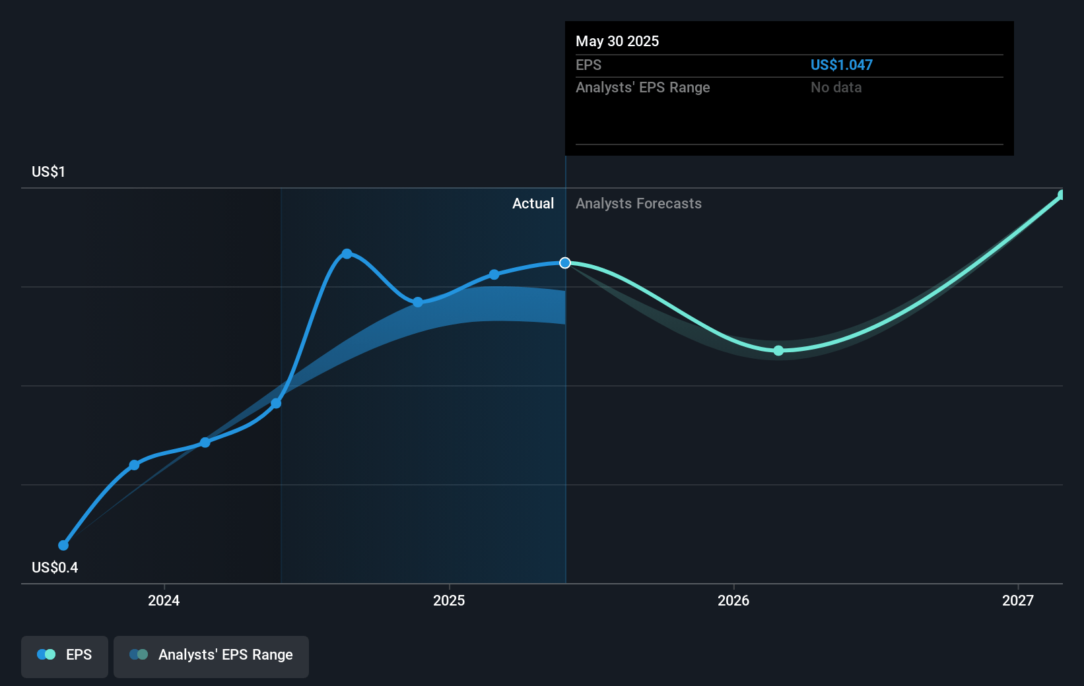Viewport: 1084px width, 686px height.
Task: Click the EPS data point in early 2025
Action: (494, 274)
